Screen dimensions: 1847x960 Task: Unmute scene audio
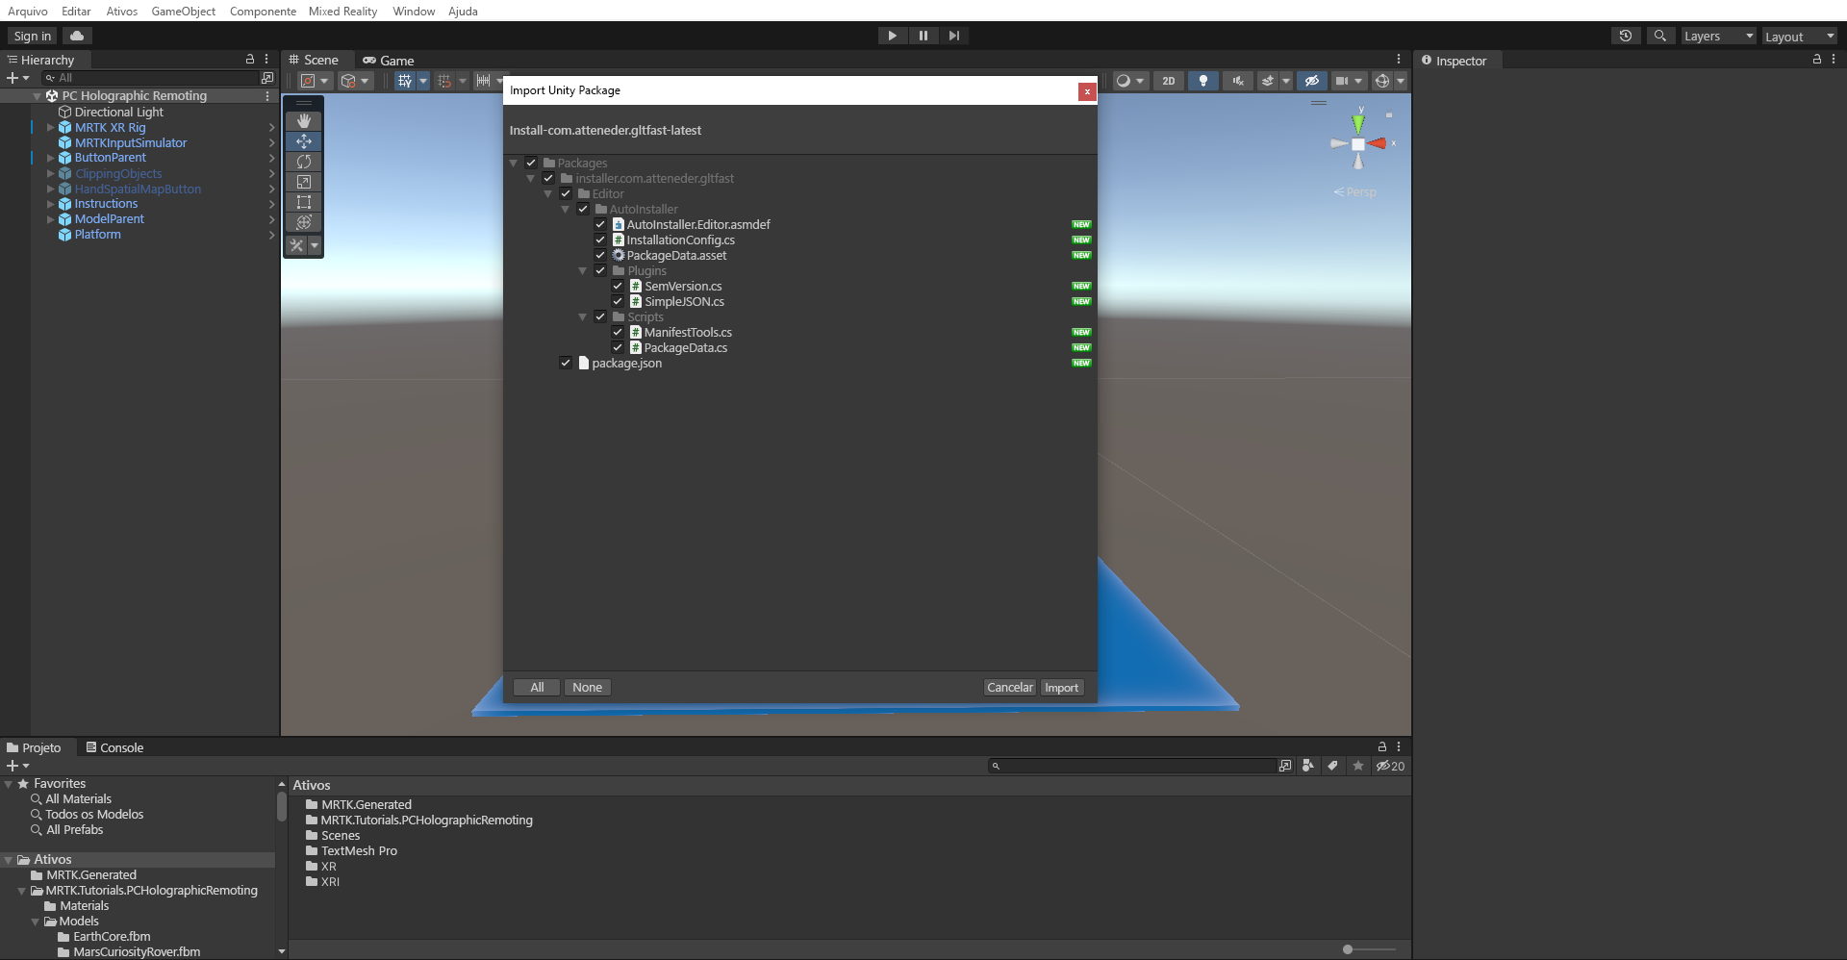1238,81
